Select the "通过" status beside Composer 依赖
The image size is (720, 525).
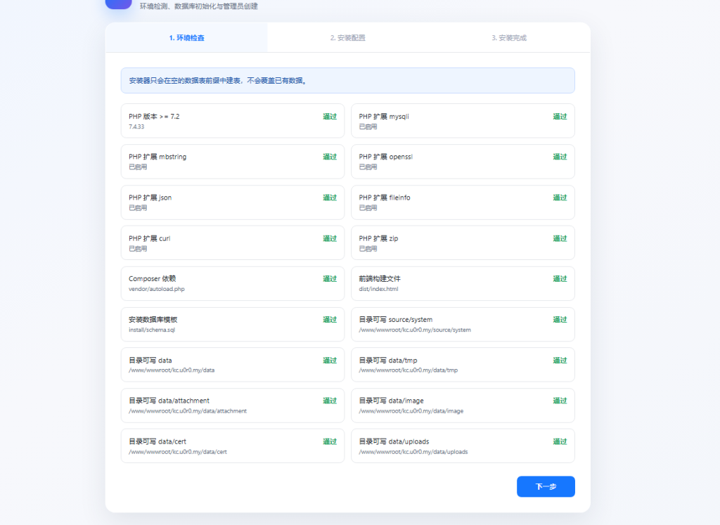330,278
